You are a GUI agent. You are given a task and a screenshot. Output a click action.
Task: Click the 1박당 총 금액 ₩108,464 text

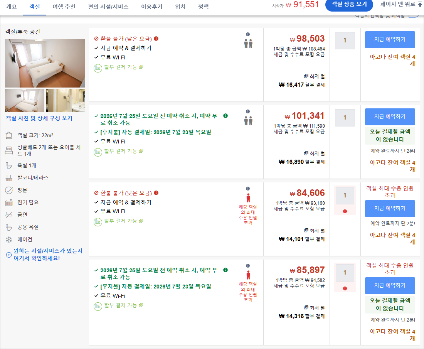point(299,49)
